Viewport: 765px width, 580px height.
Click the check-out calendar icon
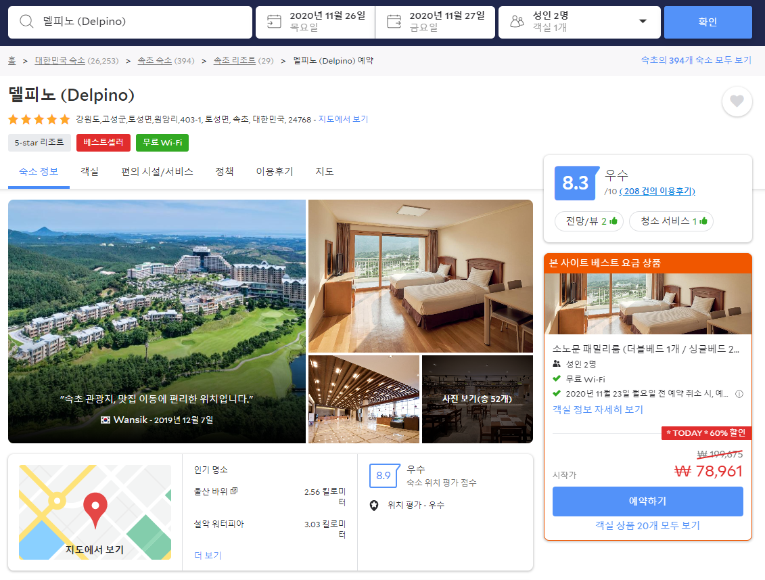click(x=394, y=22)
